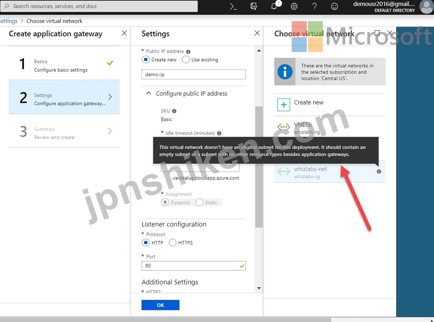Click the feedback smiley icon
Viewport: 434px width, 322px height.
[x=335, y=6]
